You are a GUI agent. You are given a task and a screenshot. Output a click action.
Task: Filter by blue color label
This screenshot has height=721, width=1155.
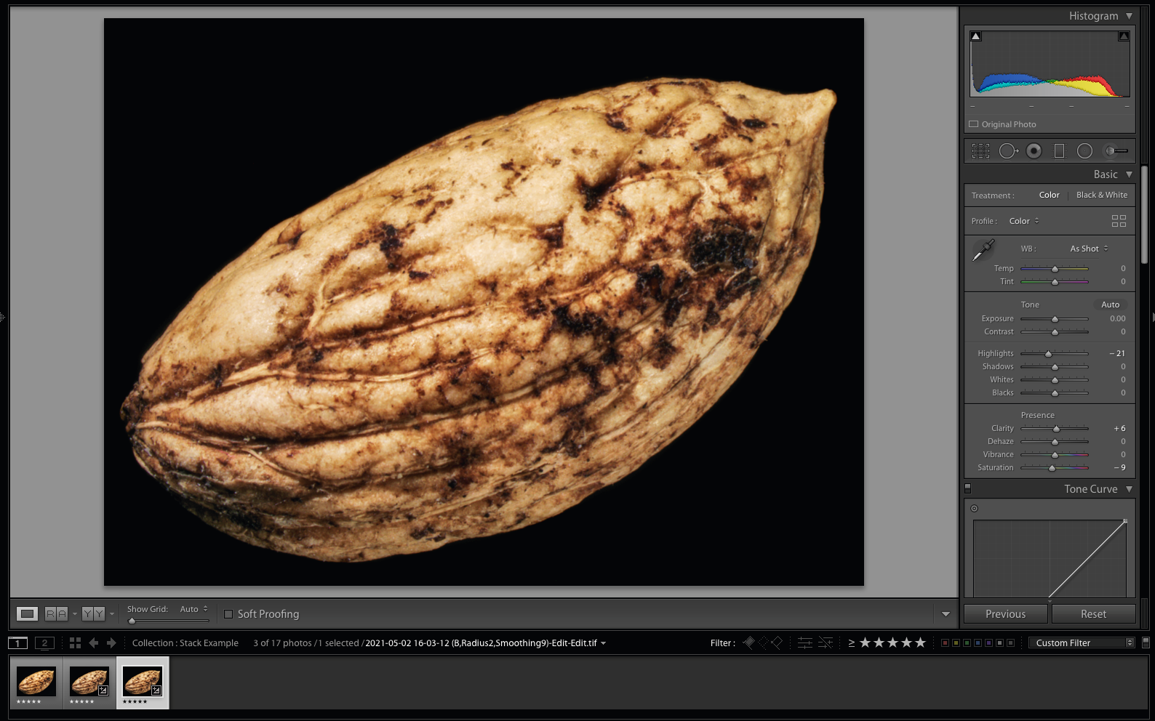pos(978,643)
